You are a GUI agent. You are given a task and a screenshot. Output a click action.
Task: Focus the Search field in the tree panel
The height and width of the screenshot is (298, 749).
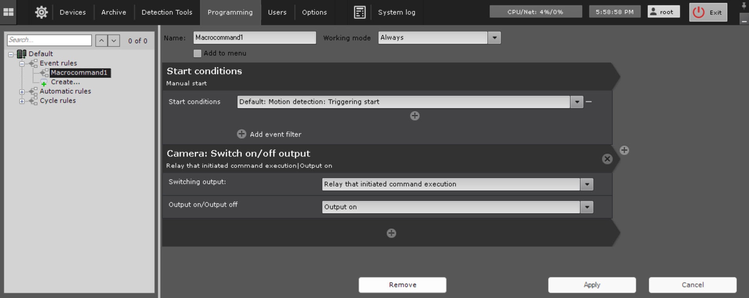(x=49, y=40)
